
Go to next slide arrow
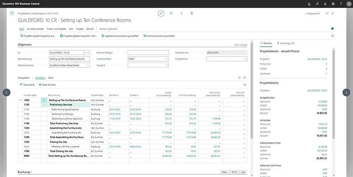click(346, 92)
